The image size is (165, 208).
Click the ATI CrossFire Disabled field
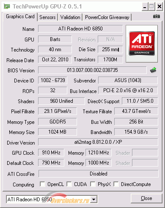(99, 174)
